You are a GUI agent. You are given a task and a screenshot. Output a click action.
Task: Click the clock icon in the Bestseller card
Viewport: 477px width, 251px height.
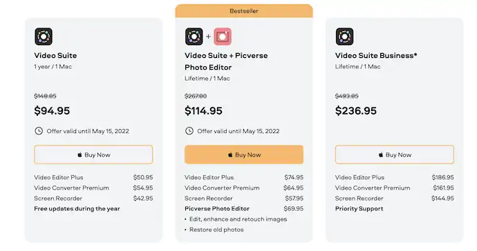pos(189,131)
